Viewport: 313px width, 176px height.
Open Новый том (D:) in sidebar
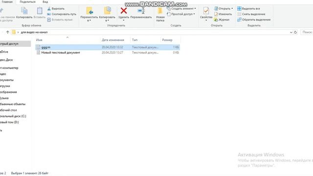click(9, 122)
